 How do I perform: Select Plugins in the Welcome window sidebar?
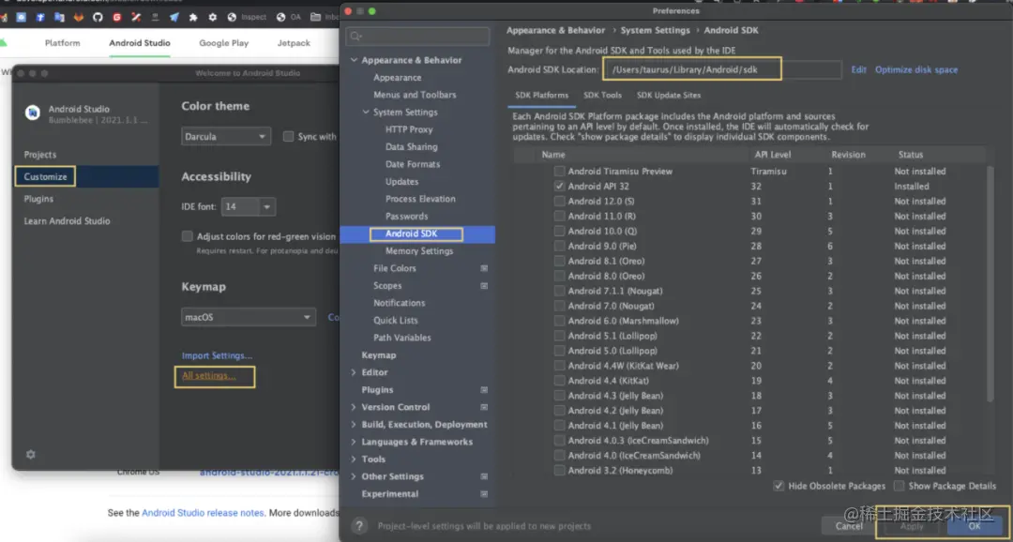(x=38, y=199)
